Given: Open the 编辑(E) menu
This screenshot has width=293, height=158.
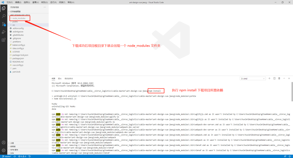Looking at the screenshot, I should (x=18, y=2).
